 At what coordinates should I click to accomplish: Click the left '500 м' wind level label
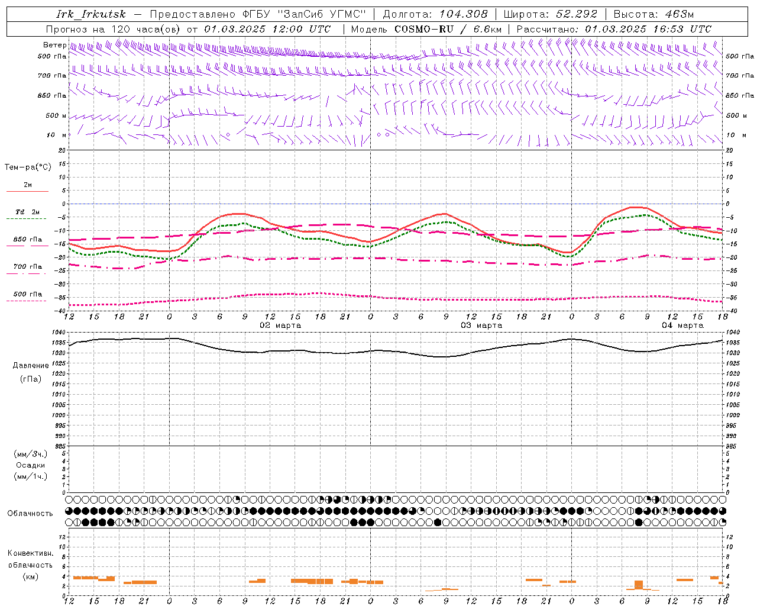click(x=56, y=115)
